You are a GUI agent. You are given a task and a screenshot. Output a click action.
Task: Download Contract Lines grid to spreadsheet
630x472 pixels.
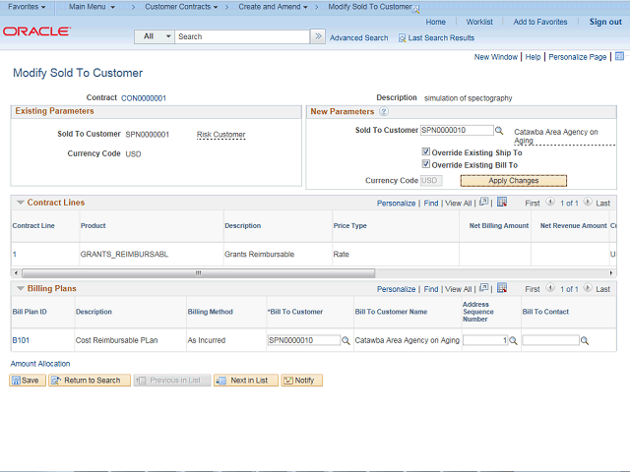[x=502, y=202]
